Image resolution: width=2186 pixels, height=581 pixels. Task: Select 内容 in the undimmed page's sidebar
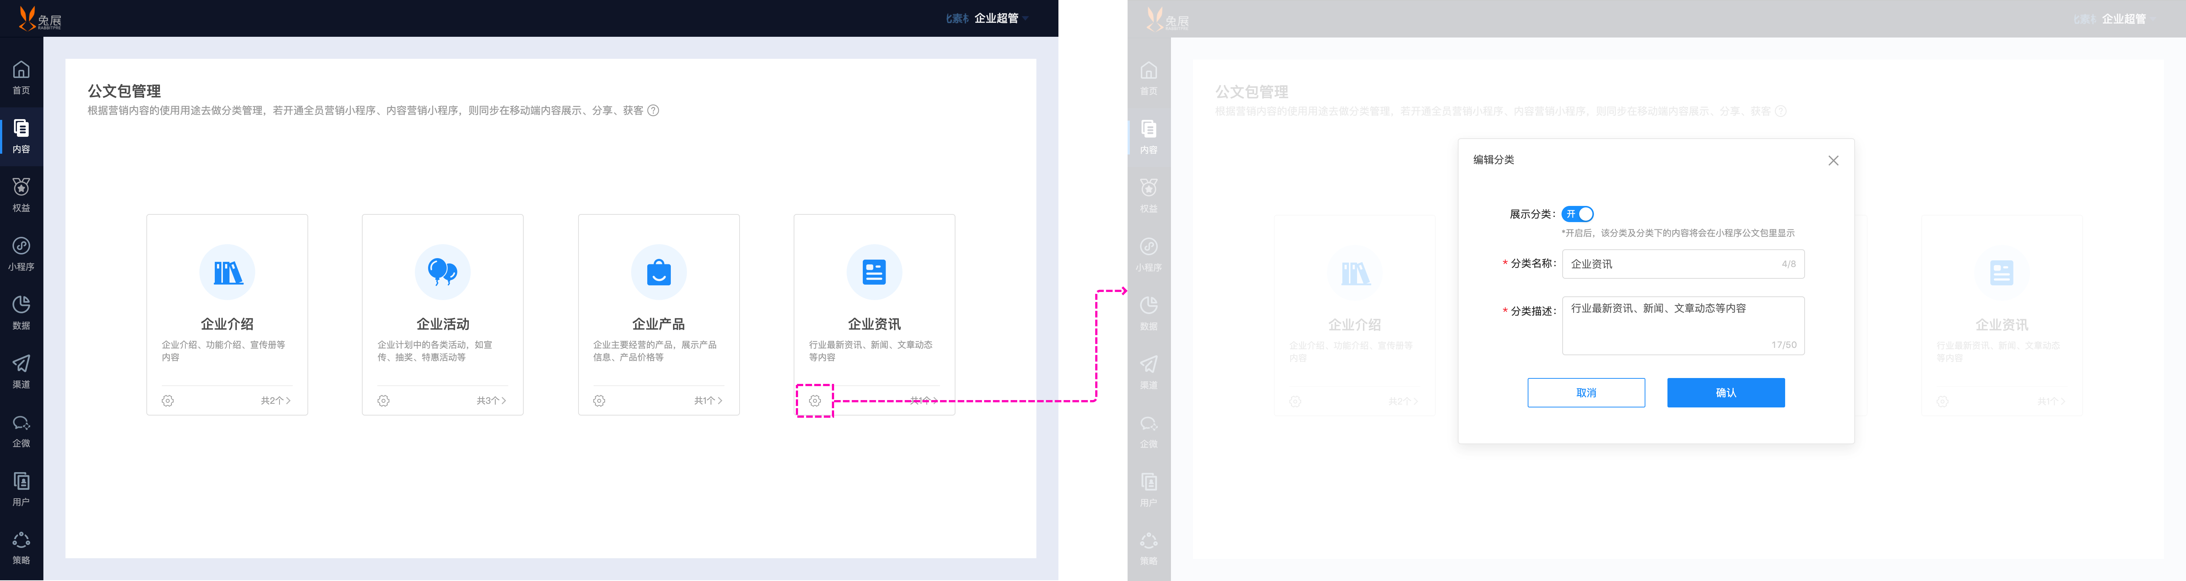point(21,136)
